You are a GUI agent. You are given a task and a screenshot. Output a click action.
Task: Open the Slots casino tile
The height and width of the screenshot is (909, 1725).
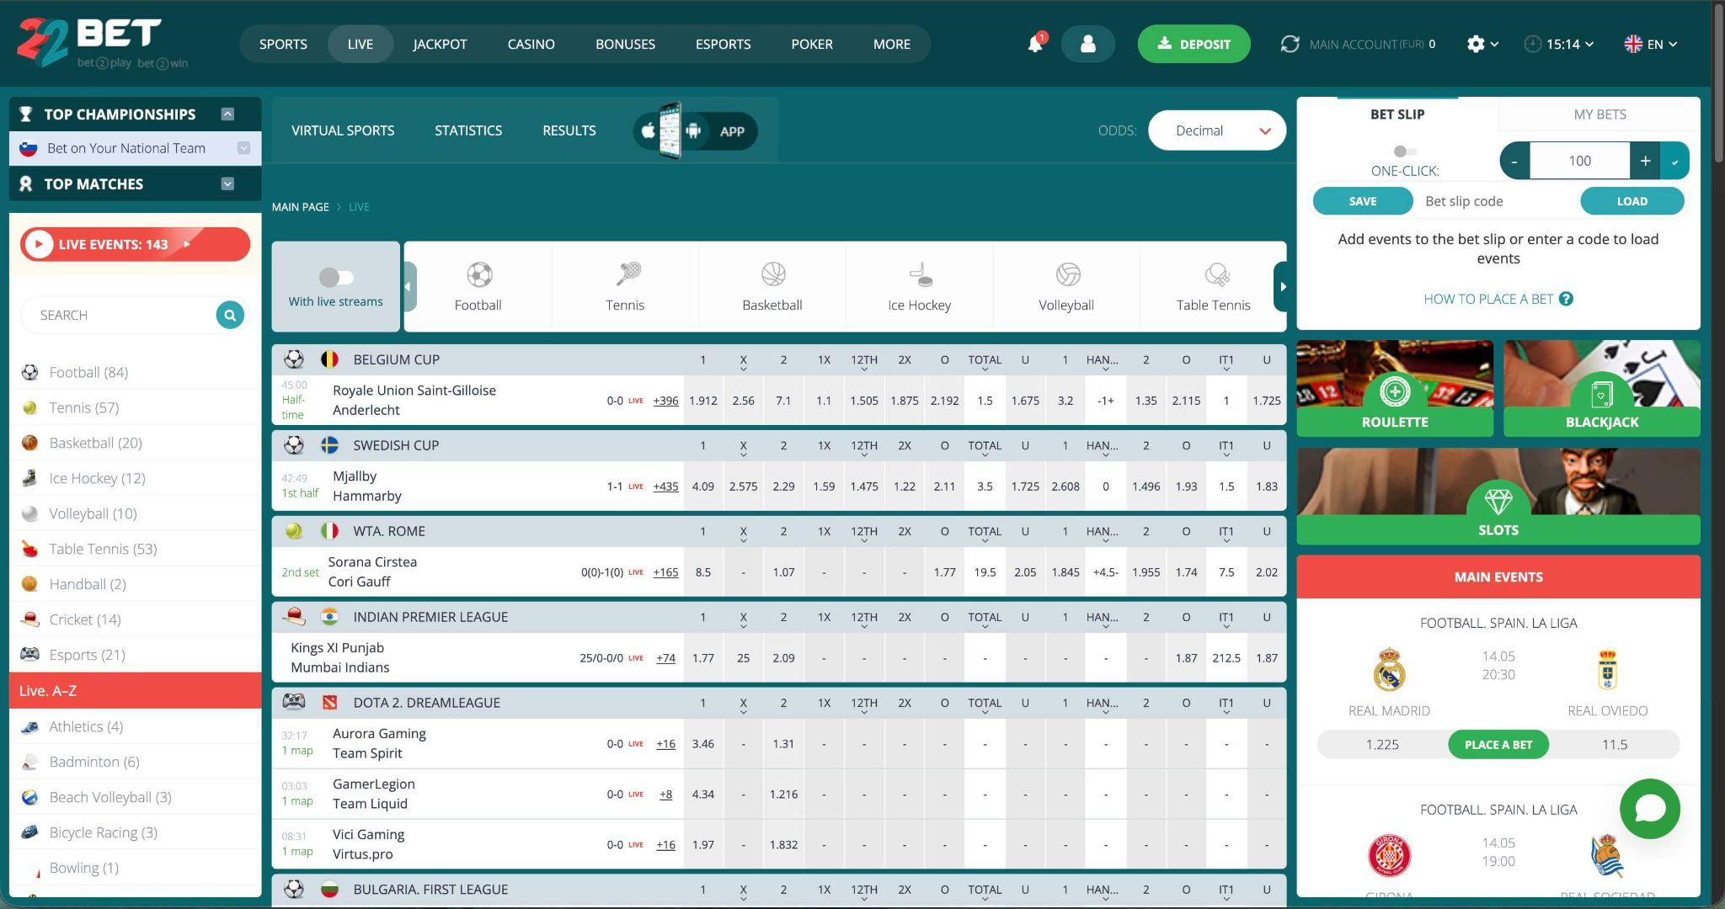1498,497
